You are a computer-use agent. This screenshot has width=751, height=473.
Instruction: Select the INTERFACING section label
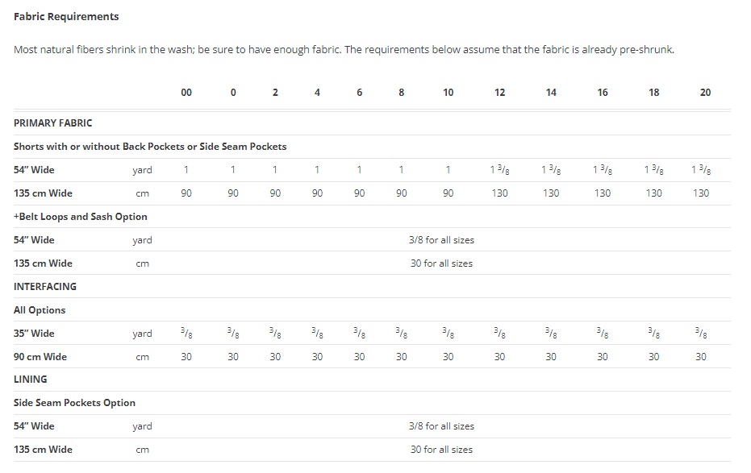coord(45,286)
